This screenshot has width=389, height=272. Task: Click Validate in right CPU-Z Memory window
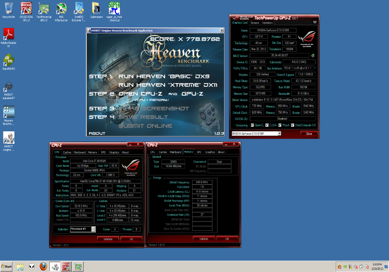204,239
